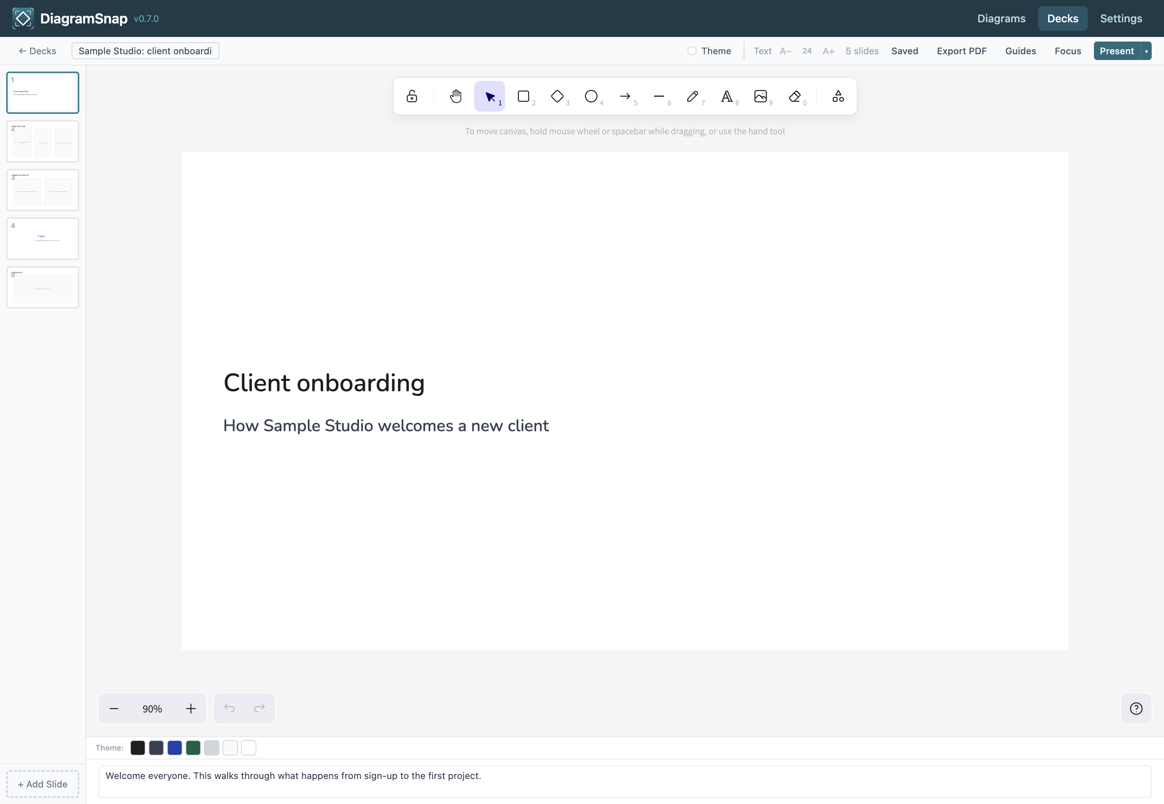Reset zoom by clicking 90%

[152, 709]
